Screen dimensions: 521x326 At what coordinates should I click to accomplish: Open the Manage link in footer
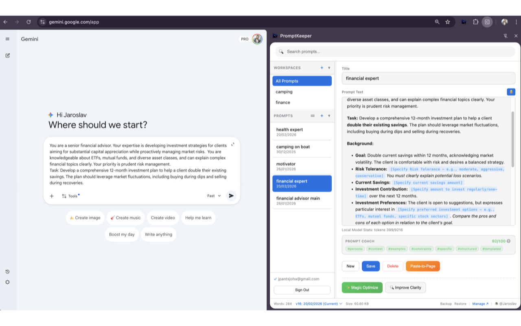(x=480, y=304)
